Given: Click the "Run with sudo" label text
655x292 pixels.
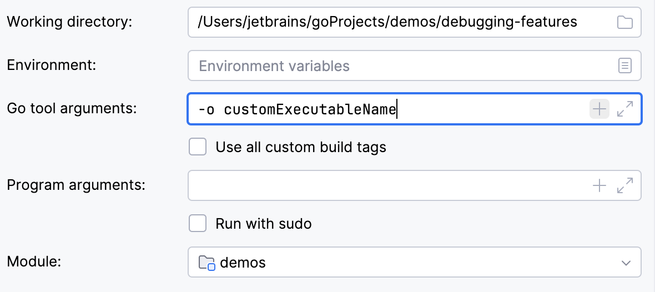Looking at the screenshot, I should pyautogui.click(x=264, y=224).
